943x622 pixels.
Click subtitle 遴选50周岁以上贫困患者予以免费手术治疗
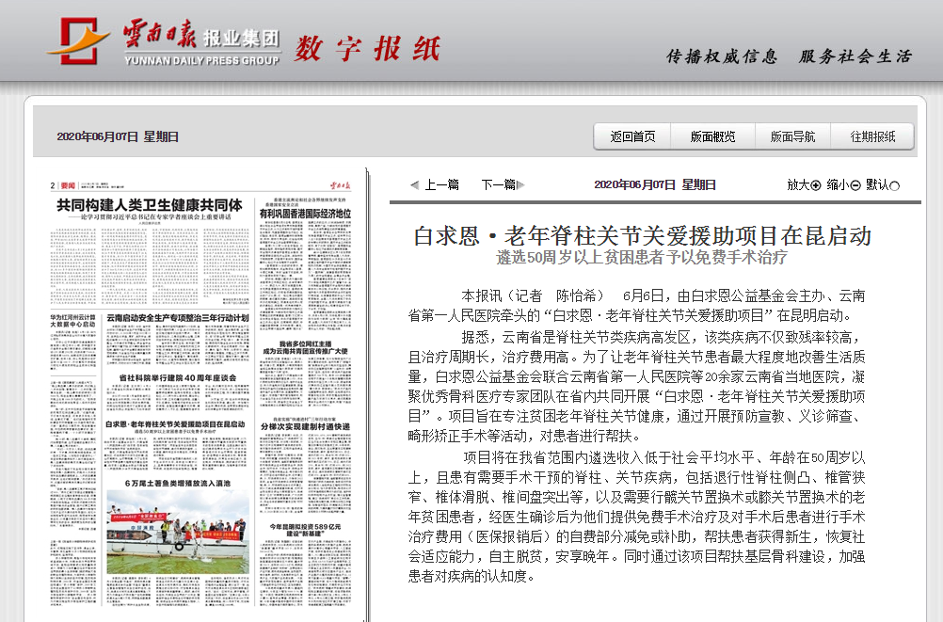coord(642,258)
